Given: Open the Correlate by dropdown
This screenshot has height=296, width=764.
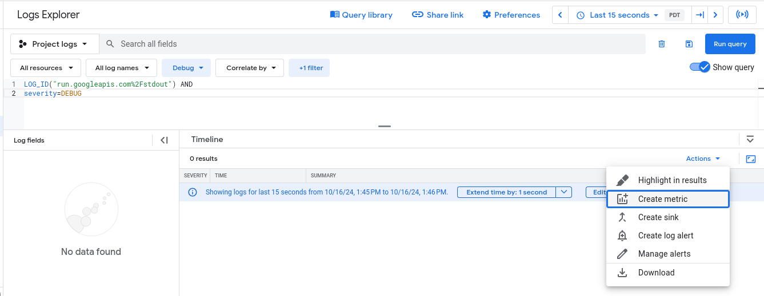Looking at the screenshot, I should (x=250, y=68).
